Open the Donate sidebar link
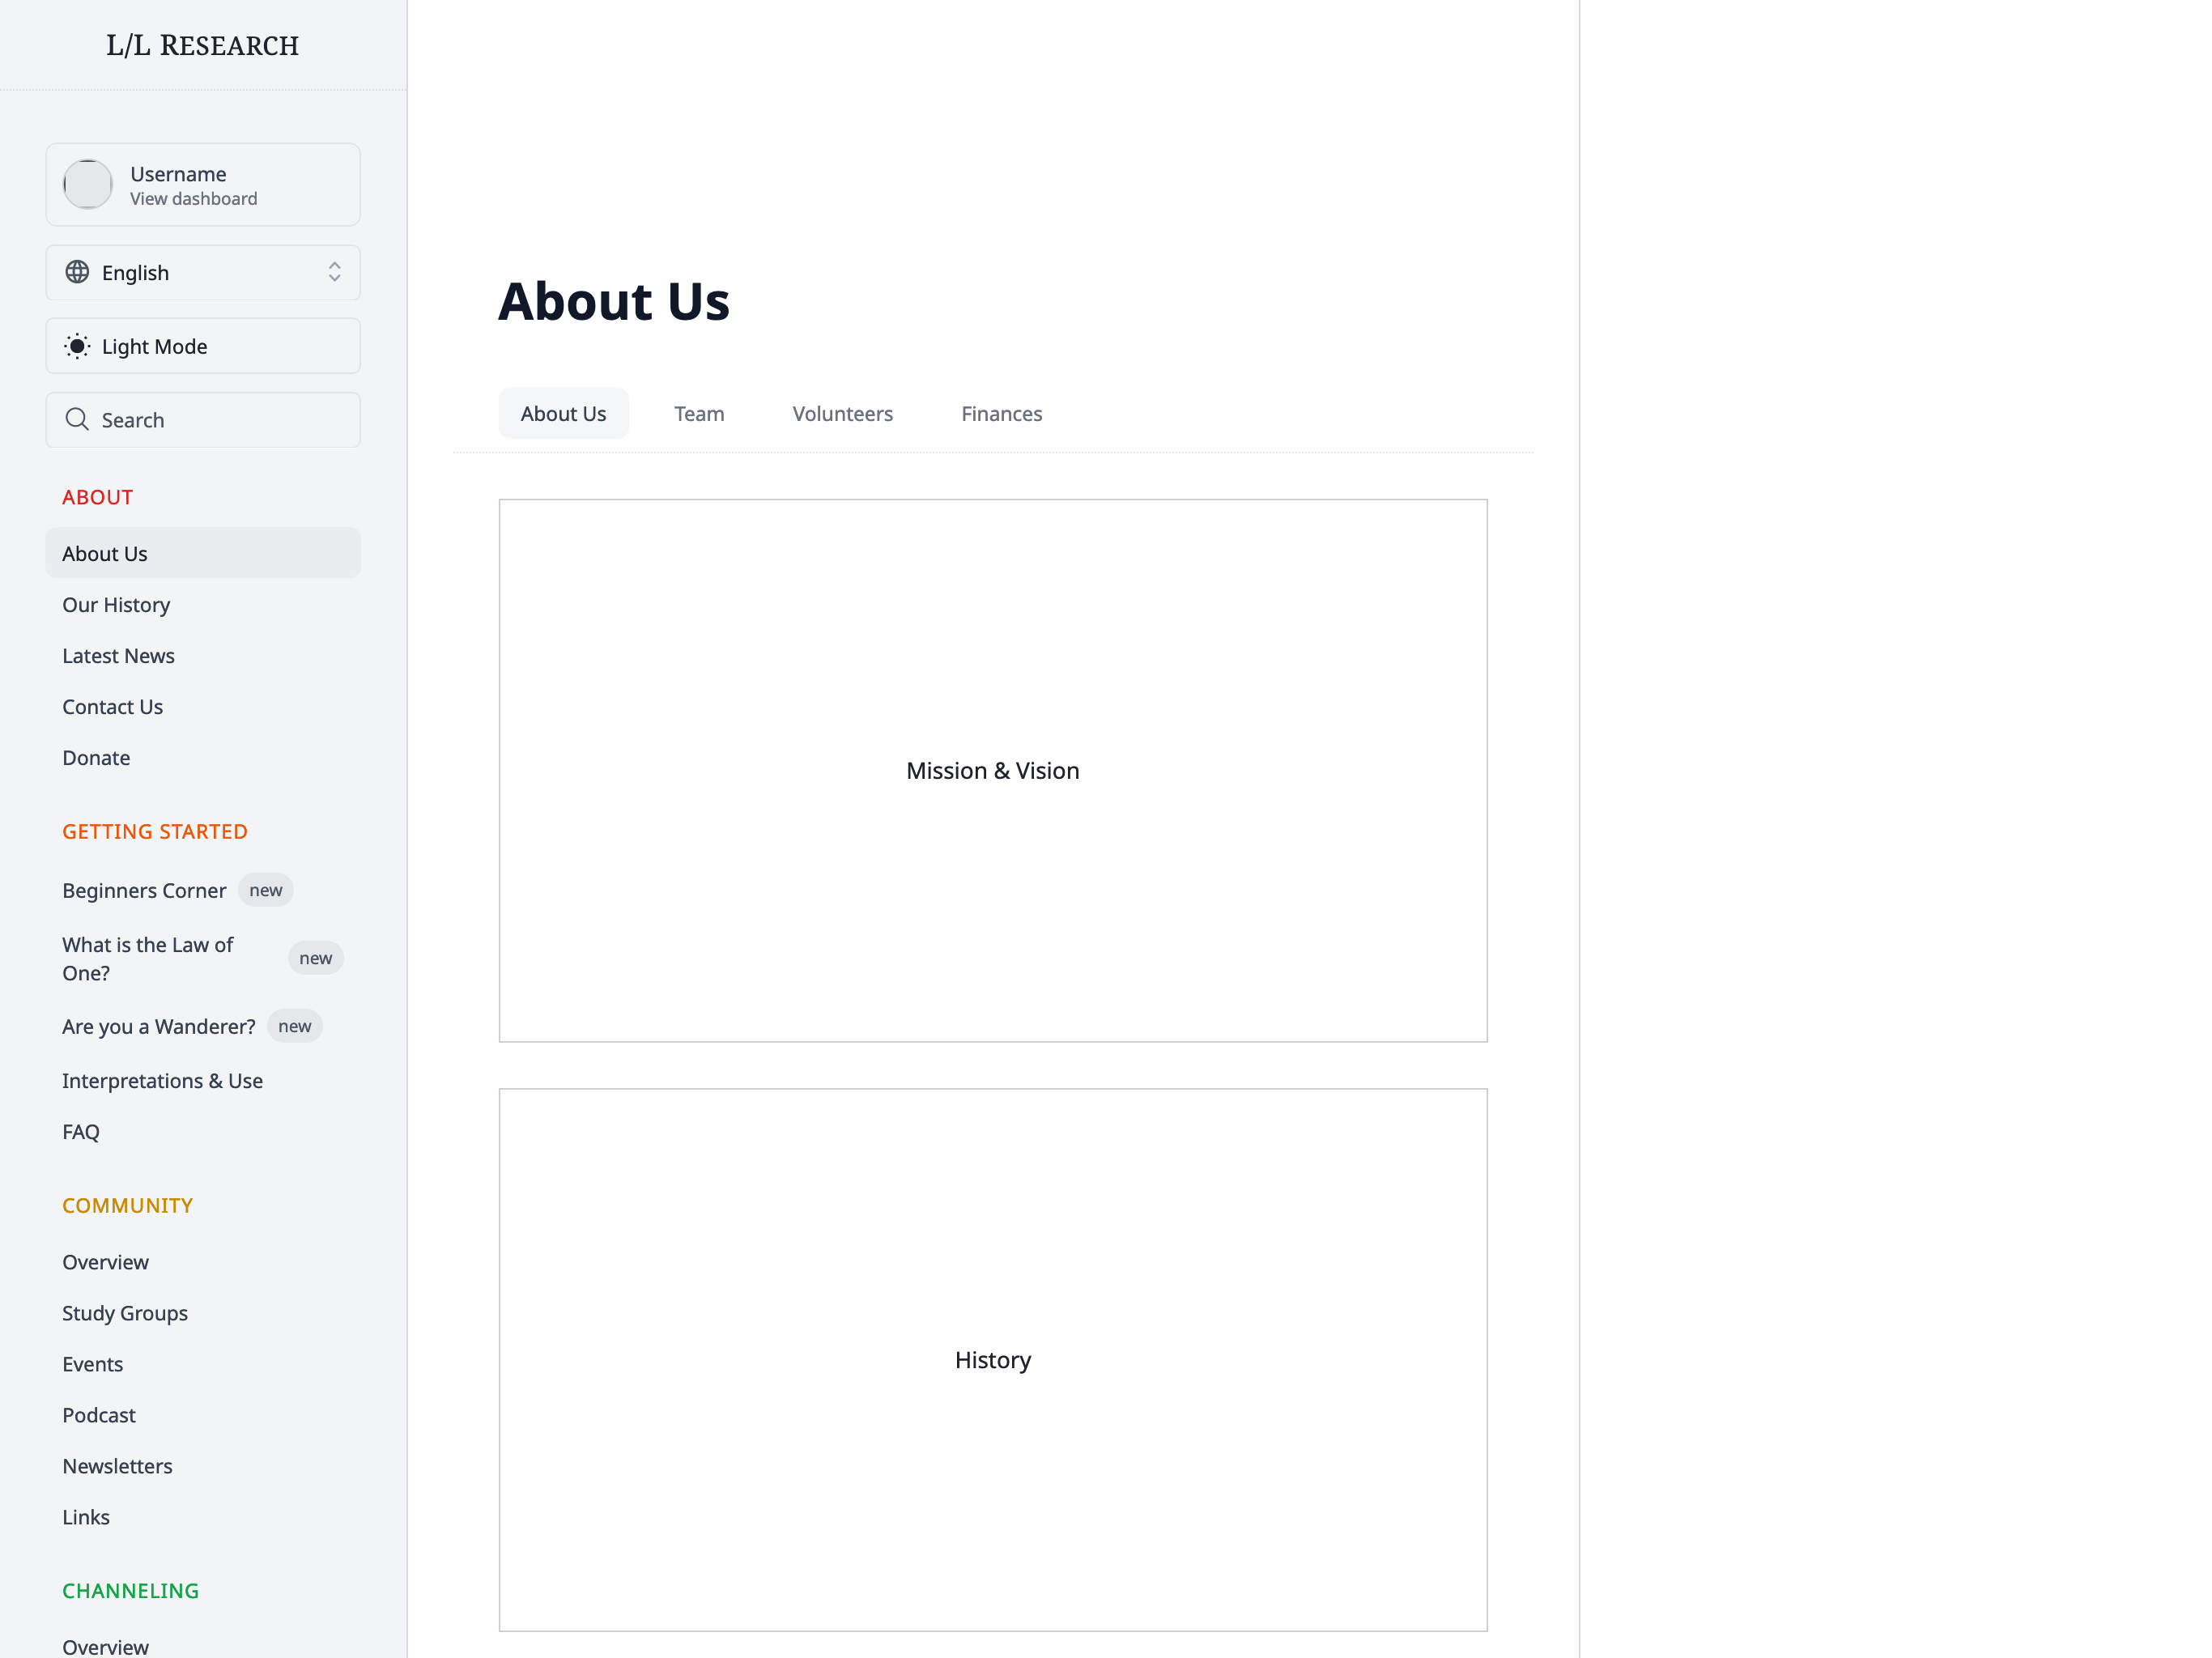The height and width of the screenshot is (1658, 2212). (x=96, y=757)
